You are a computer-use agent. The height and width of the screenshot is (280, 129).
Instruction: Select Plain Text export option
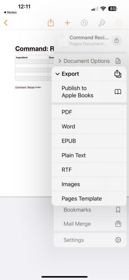[x=89, y=155]
